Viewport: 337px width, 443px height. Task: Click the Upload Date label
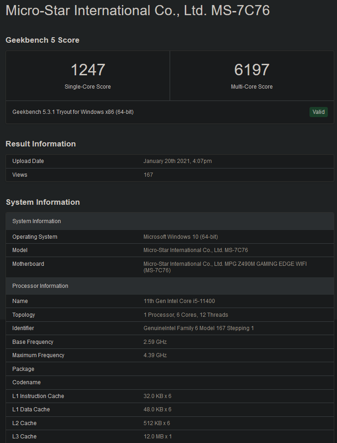pyautogui.click(x=28, y=161)
